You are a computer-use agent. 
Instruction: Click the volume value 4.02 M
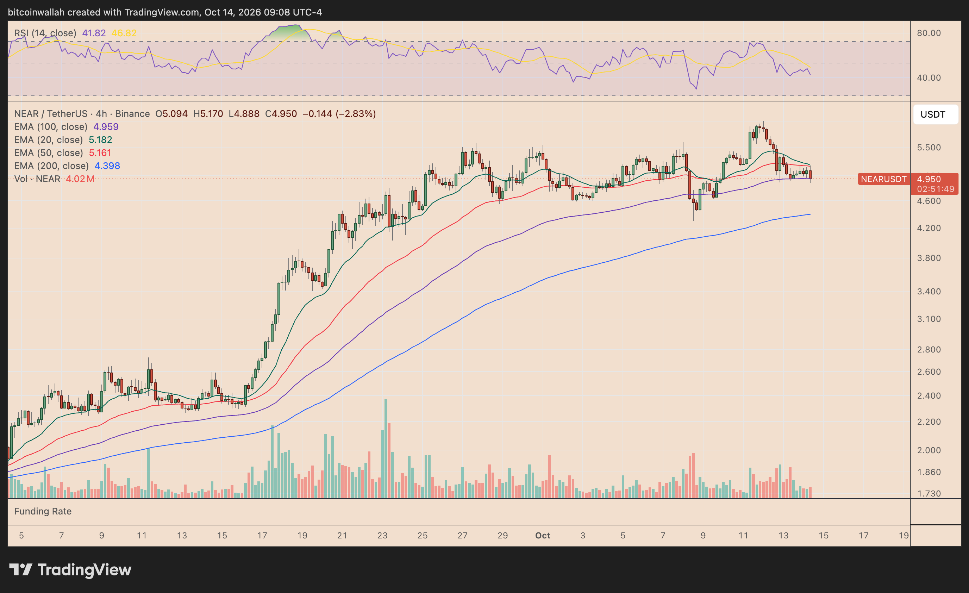(x=80, y=179)
